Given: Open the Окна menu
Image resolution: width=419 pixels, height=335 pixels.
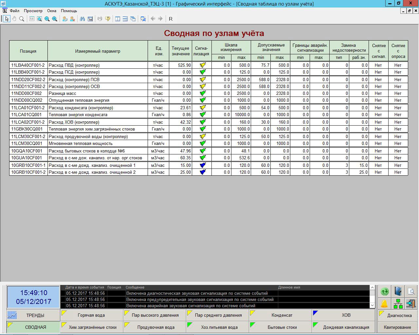Looking at the screenshot, I should click(52, 11).
